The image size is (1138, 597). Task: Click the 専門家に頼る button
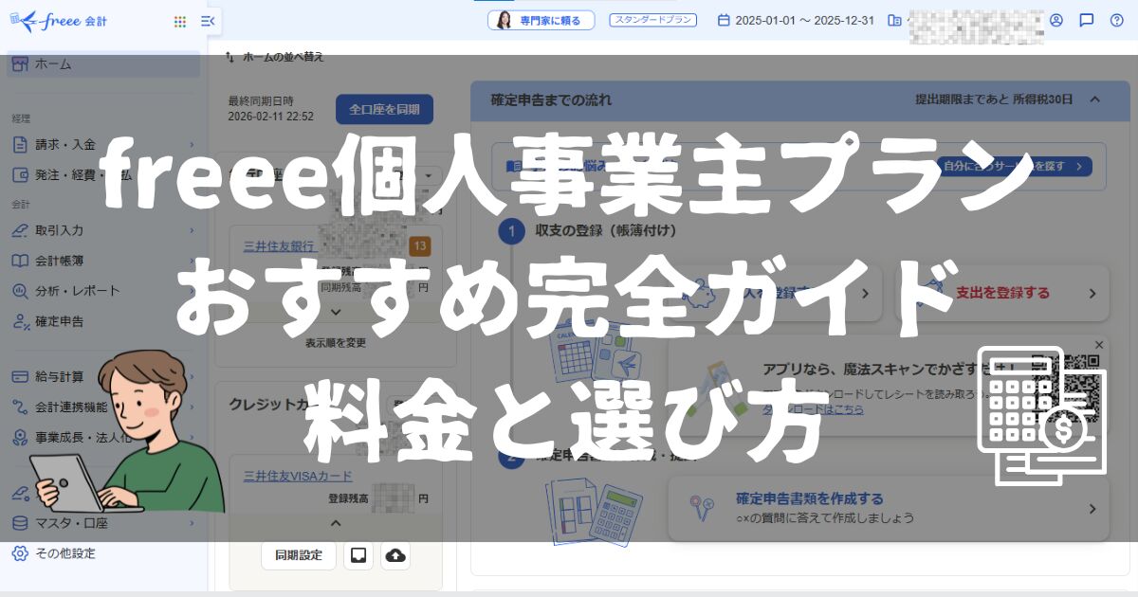click(541, 20)
